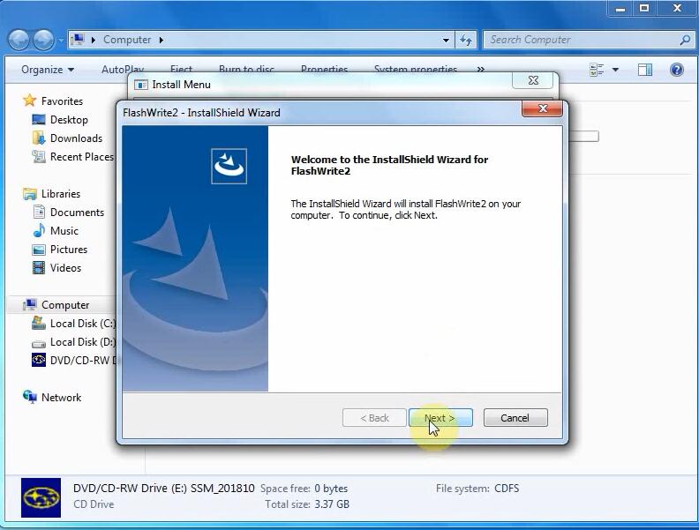Viewport: 699px width, 530px height.
Task: Click System properties in toolbar
Action: pyautogui.click(x=416, y=70)
